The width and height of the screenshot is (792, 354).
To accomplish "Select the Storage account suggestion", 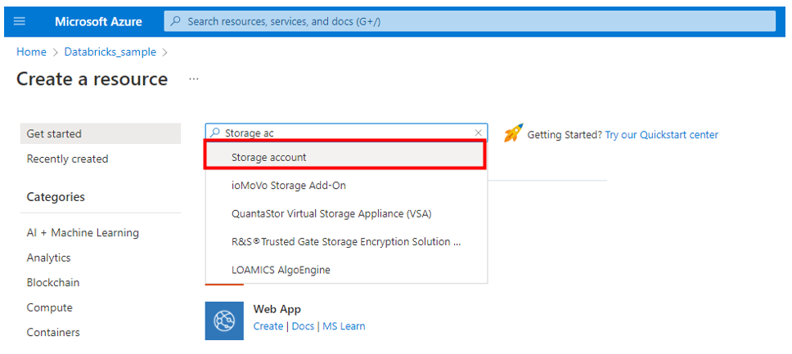I will pos(345,155).
